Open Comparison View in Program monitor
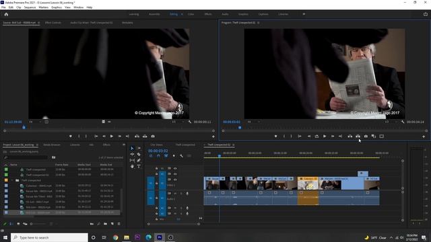Screen dimensions: 431x242 [x=374, y=136]
